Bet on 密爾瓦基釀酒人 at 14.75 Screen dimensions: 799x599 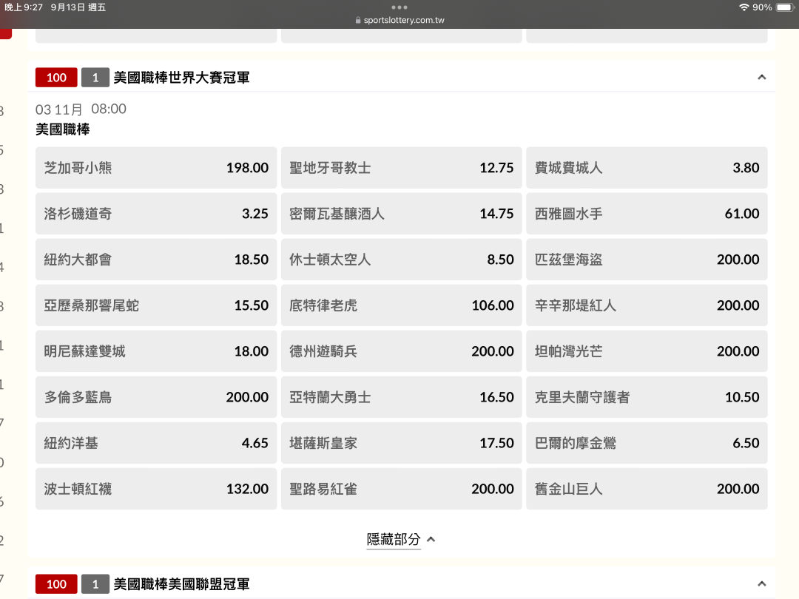(402, 214)
